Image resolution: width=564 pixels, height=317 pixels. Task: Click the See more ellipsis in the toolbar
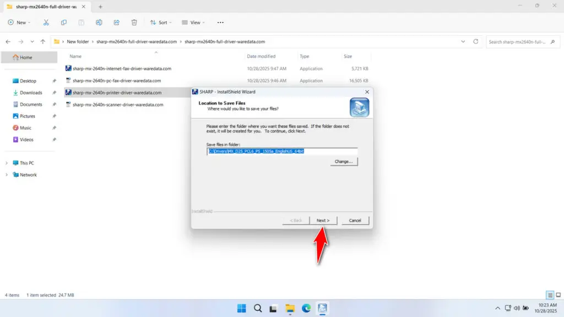click(220, 23)
